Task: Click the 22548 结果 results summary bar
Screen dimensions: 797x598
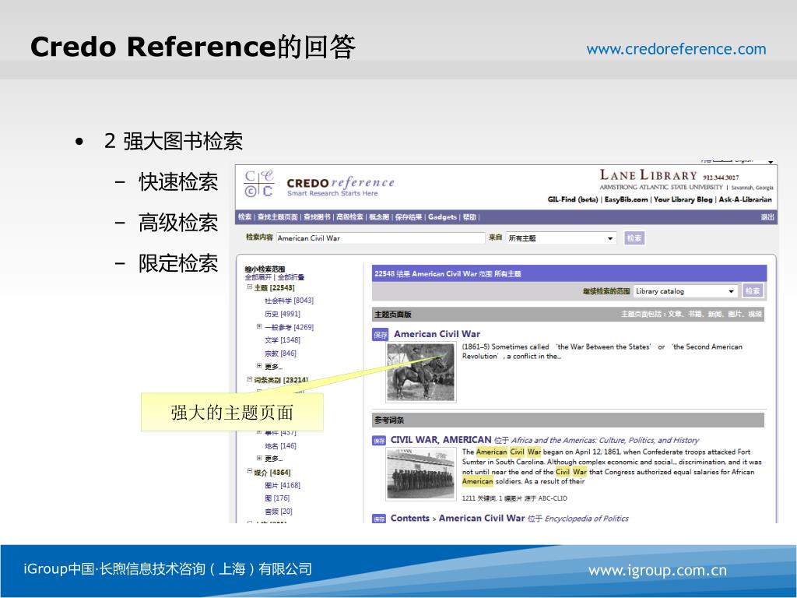Action: click(569, 273)
